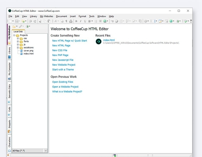Click the Copy icon in toolbar
Screen dimensions: 202x157
click(x=45, y=21)
